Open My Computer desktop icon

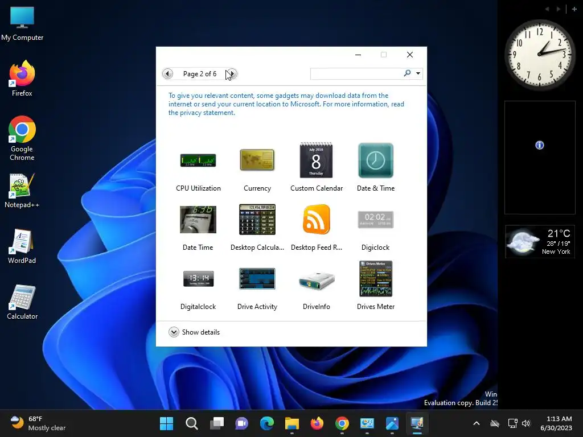click(x=22, y=23)
